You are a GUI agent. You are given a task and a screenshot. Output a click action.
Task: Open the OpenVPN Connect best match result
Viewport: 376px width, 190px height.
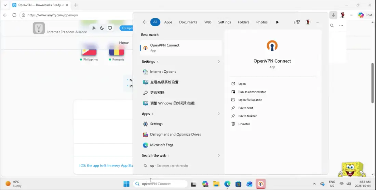pyautogui.click(x=181, y=48)
